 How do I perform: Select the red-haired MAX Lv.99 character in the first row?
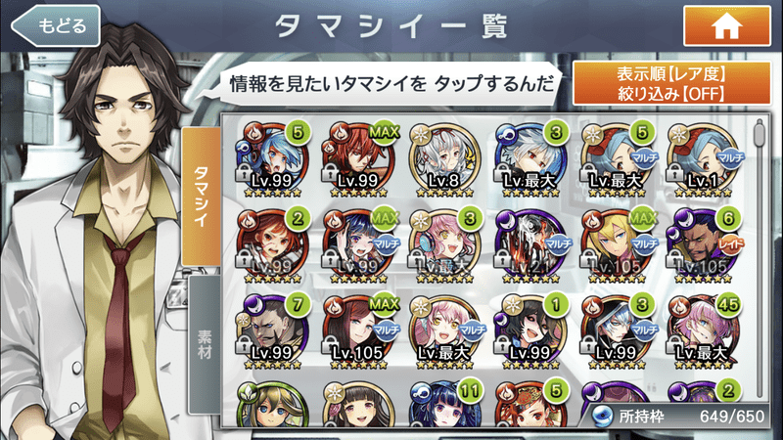click(x=359, y=159)
